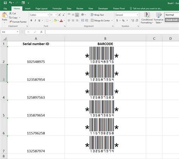
Task: Toggle Bold formatting
Action: (31, 20)
